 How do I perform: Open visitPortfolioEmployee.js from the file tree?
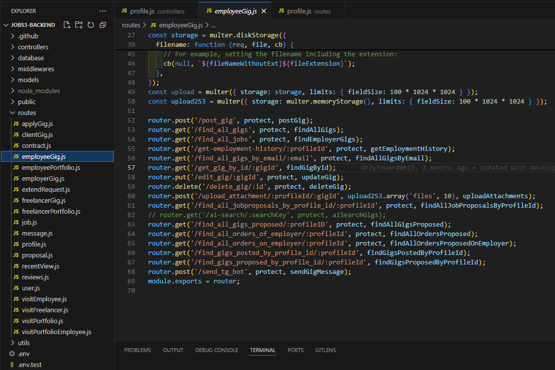click(57, 332)
